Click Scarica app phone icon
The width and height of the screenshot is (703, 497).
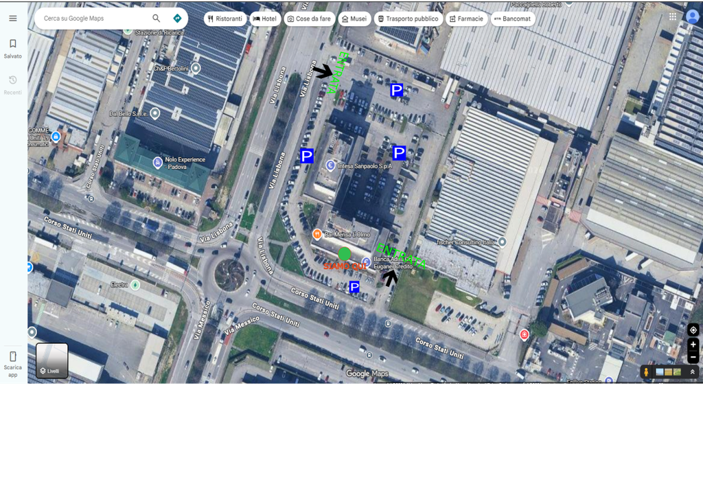tap(12, 357)
